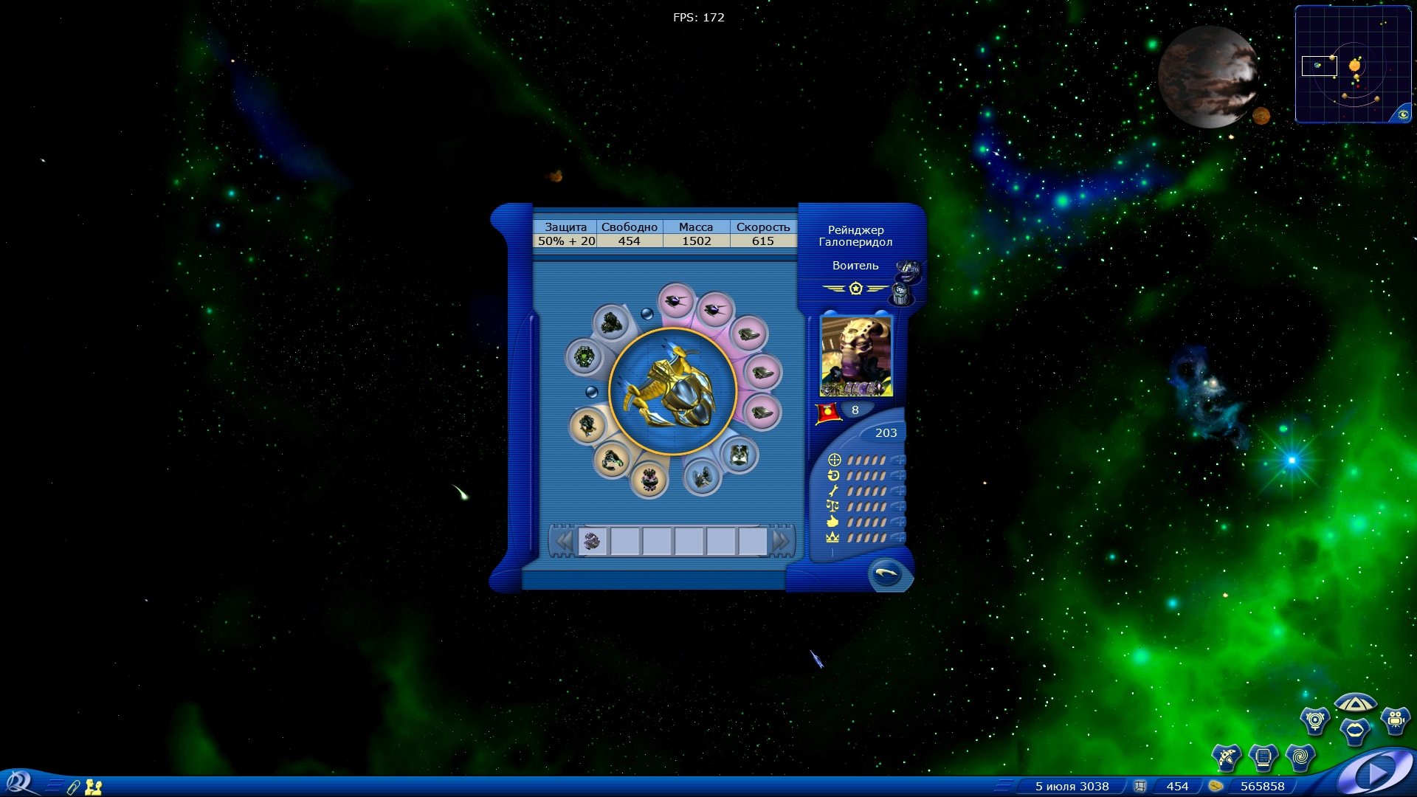Close ship window with curved arrow button

click(886, 573)
